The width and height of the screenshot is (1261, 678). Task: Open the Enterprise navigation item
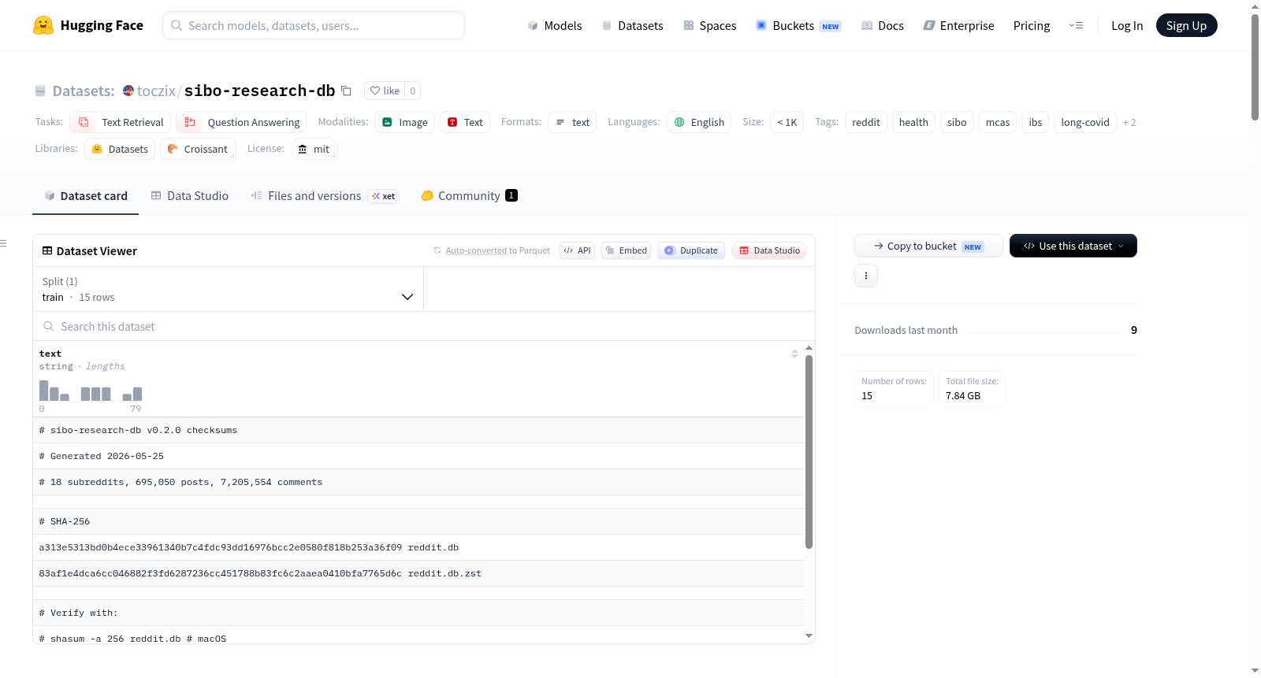(x=958, y=25)
